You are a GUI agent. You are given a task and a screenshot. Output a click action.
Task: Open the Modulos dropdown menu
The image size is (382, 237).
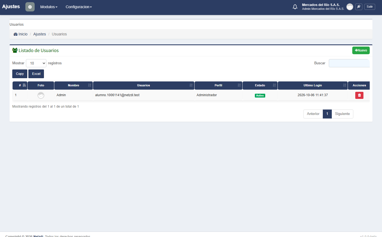(49, 7)
